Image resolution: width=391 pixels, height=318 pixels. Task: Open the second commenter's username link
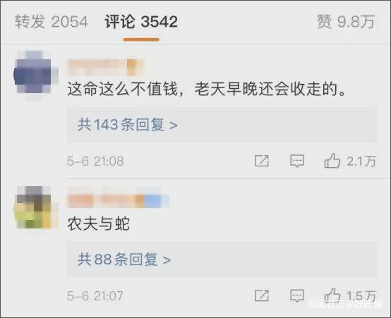(x=118, y=201)
